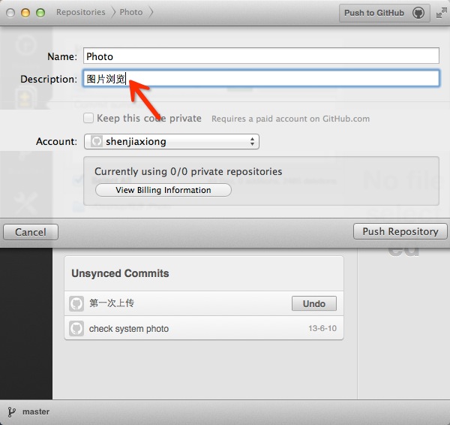Undo the 第一次上传 commit

(314, 303)
